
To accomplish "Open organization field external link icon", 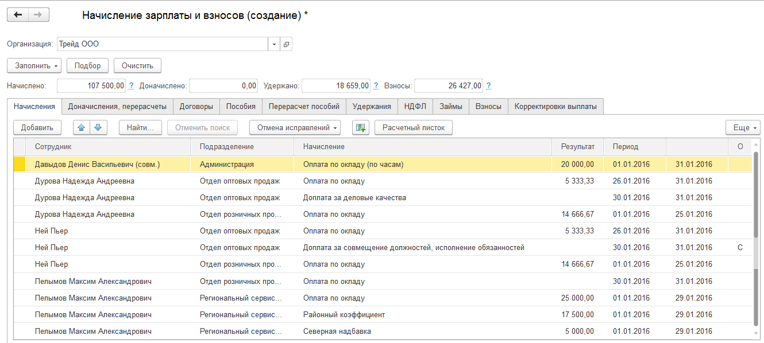I will pyautogui.click(x=286, y=44).
